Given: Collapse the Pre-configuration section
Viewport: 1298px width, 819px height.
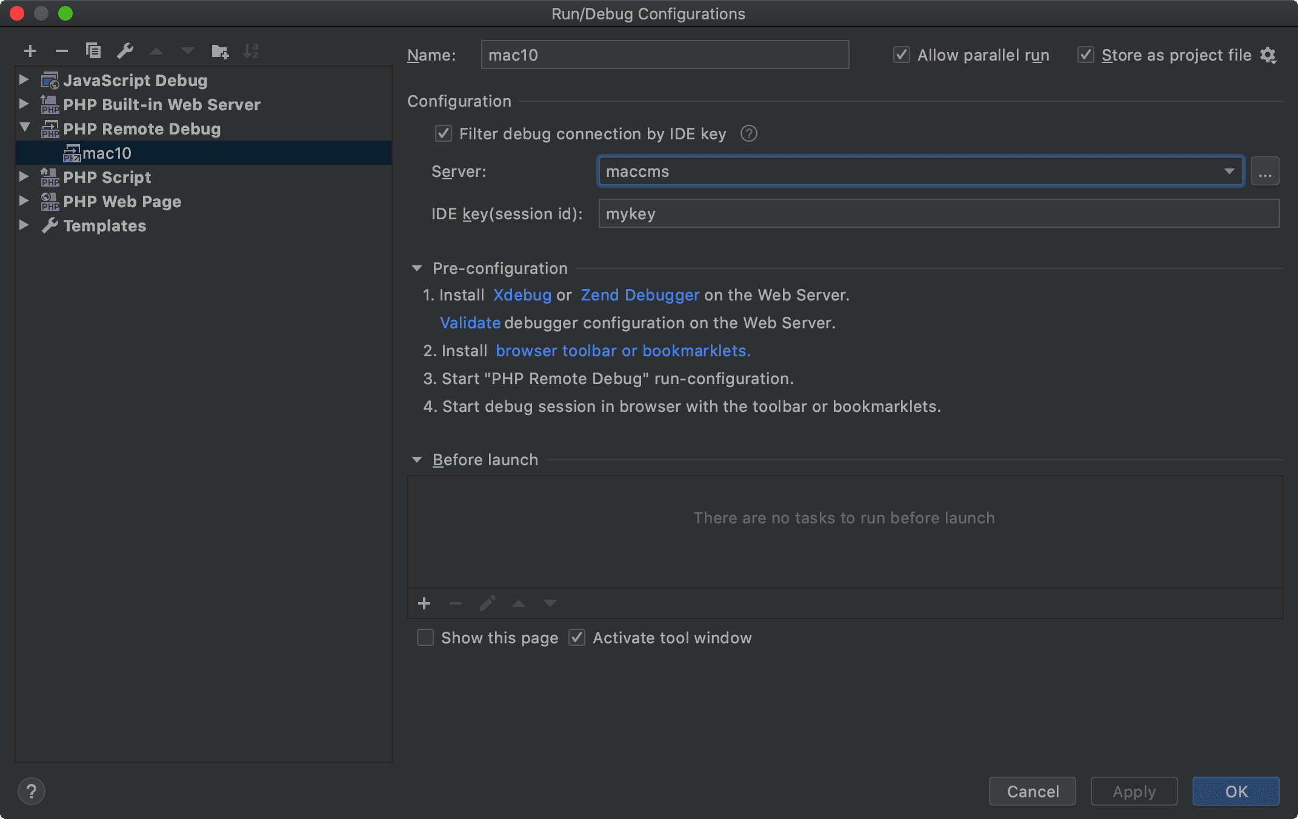Looking at the screenshot, I should (417, 268).
